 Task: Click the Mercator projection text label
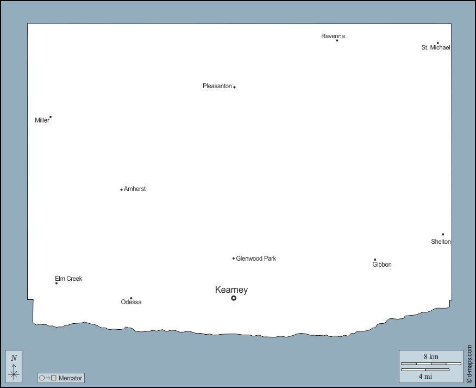[71, 378]
